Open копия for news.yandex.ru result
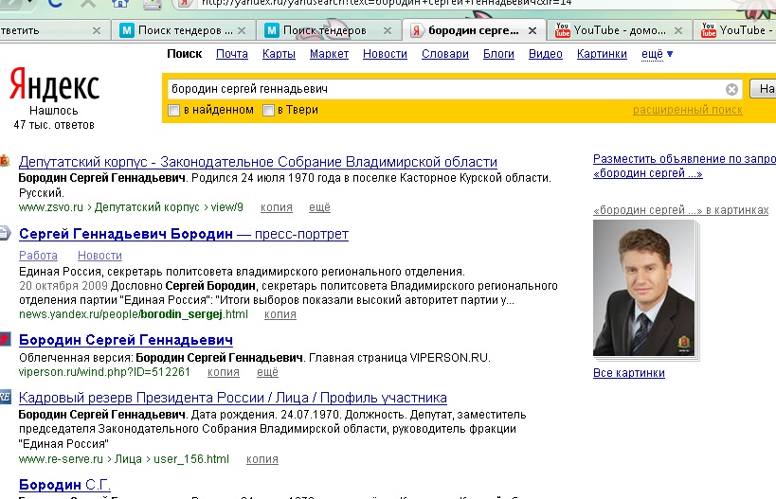The image size is (776, 499). [280, 314]
